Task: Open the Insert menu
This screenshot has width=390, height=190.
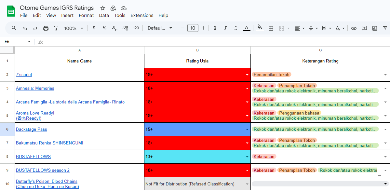Action: (x=67, y=15)
